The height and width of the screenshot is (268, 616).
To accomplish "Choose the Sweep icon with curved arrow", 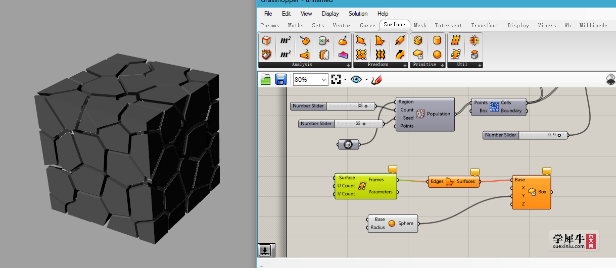I will pos(400,54).
